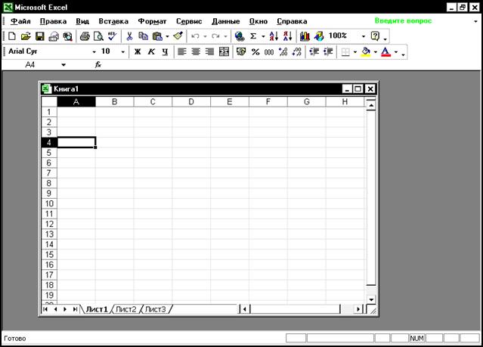
Task: Decrease decimal places icon
Action: [296, 51]
